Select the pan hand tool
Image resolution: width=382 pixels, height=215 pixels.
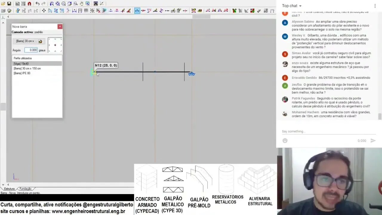coord(81,4)
